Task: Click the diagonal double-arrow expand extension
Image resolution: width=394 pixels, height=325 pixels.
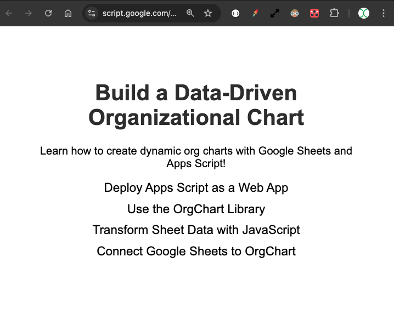Action: (275, 13)
